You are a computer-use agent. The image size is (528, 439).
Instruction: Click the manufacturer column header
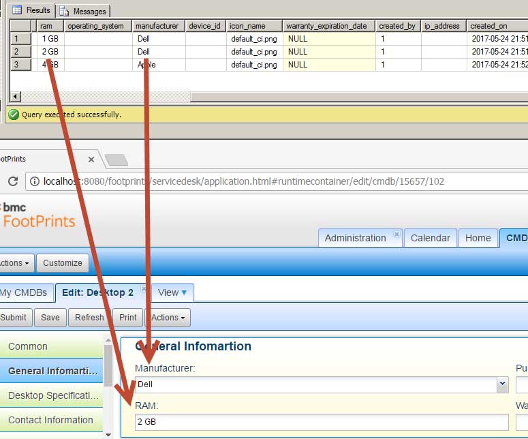pos(159,26)
